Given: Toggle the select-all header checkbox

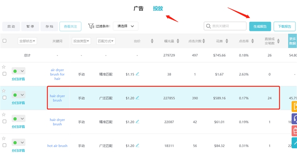Looking at the screenshot, I should [4, 40].
